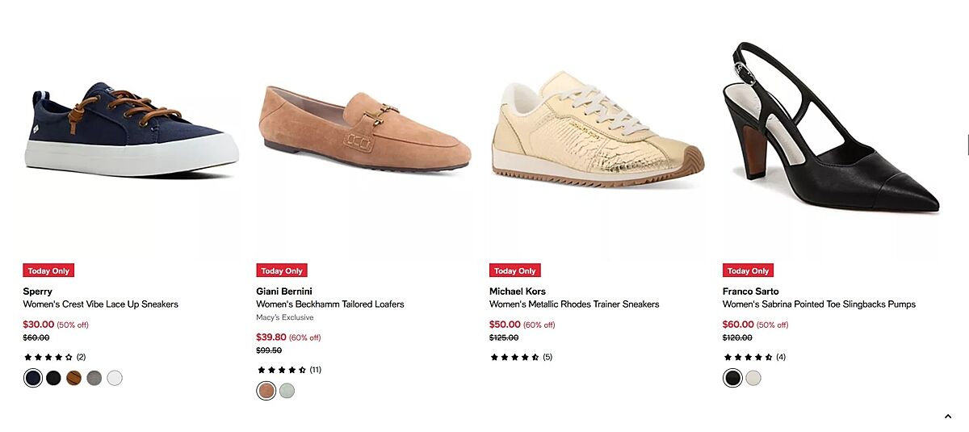Open Women's Metallic Rhodes Trainer Sneakers link
The width and height of the screenshot is (969, 432).
(574, 304)
